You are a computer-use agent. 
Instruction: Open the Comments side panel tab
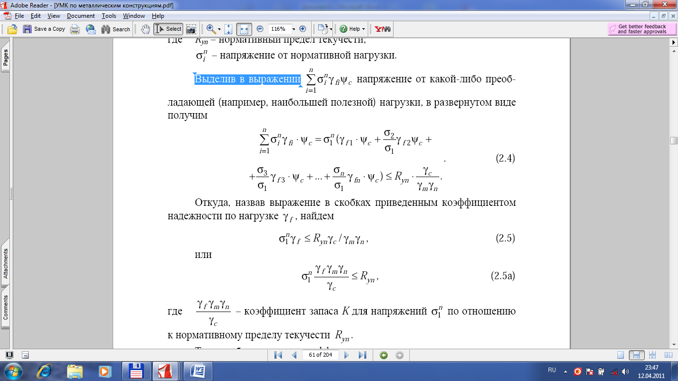tap(5, 308)
